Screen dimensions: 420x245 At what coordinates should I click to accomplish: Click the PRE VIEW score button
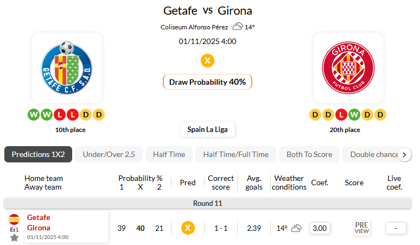(362, 228)
